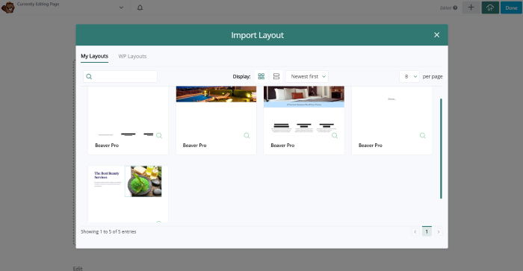Open the notifications bell

click(140, 7)
